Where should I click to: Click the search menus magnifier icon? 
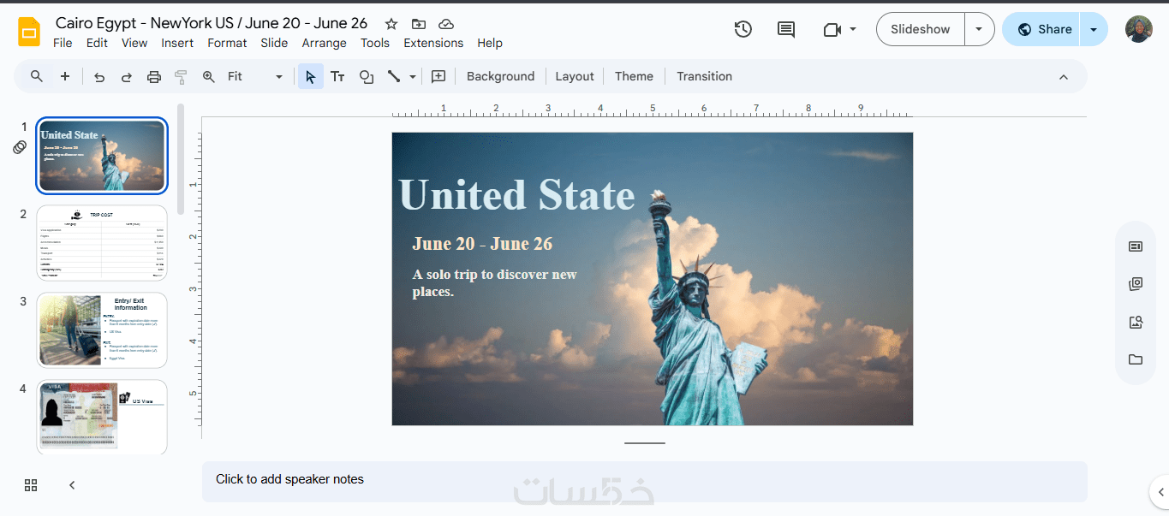(37, 76)
